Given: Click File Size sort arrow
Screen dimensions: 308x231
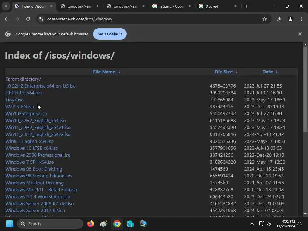Looking at the screenshot, I should pos(236,72).
